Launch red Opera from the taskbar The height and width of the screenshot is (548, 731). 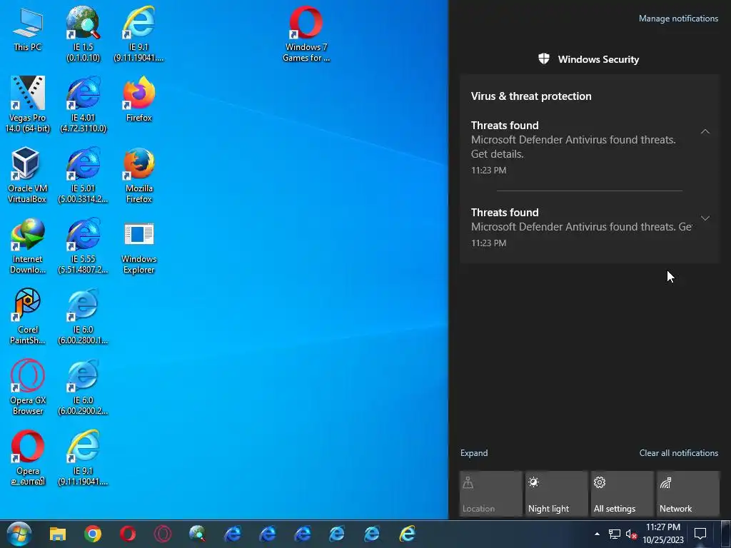point(128,534)
